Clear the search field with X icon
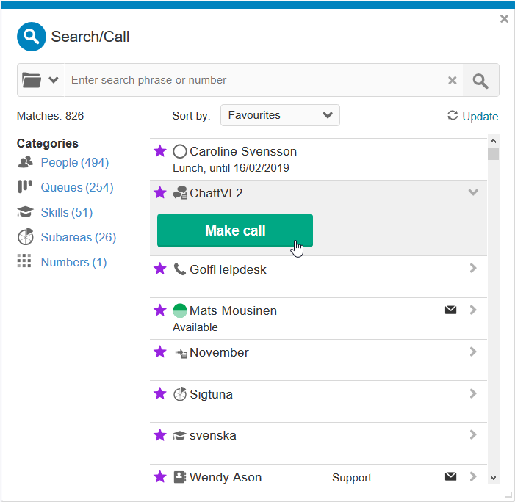This screenshot has width=515, height=502. click(x=453, y=81)
